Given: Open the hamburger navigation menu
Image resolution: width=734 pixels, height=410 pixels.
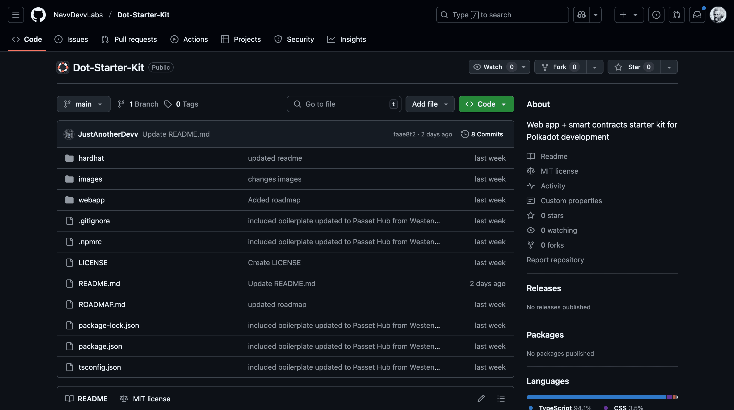Looking at the screenshot, I should point(16,15).
